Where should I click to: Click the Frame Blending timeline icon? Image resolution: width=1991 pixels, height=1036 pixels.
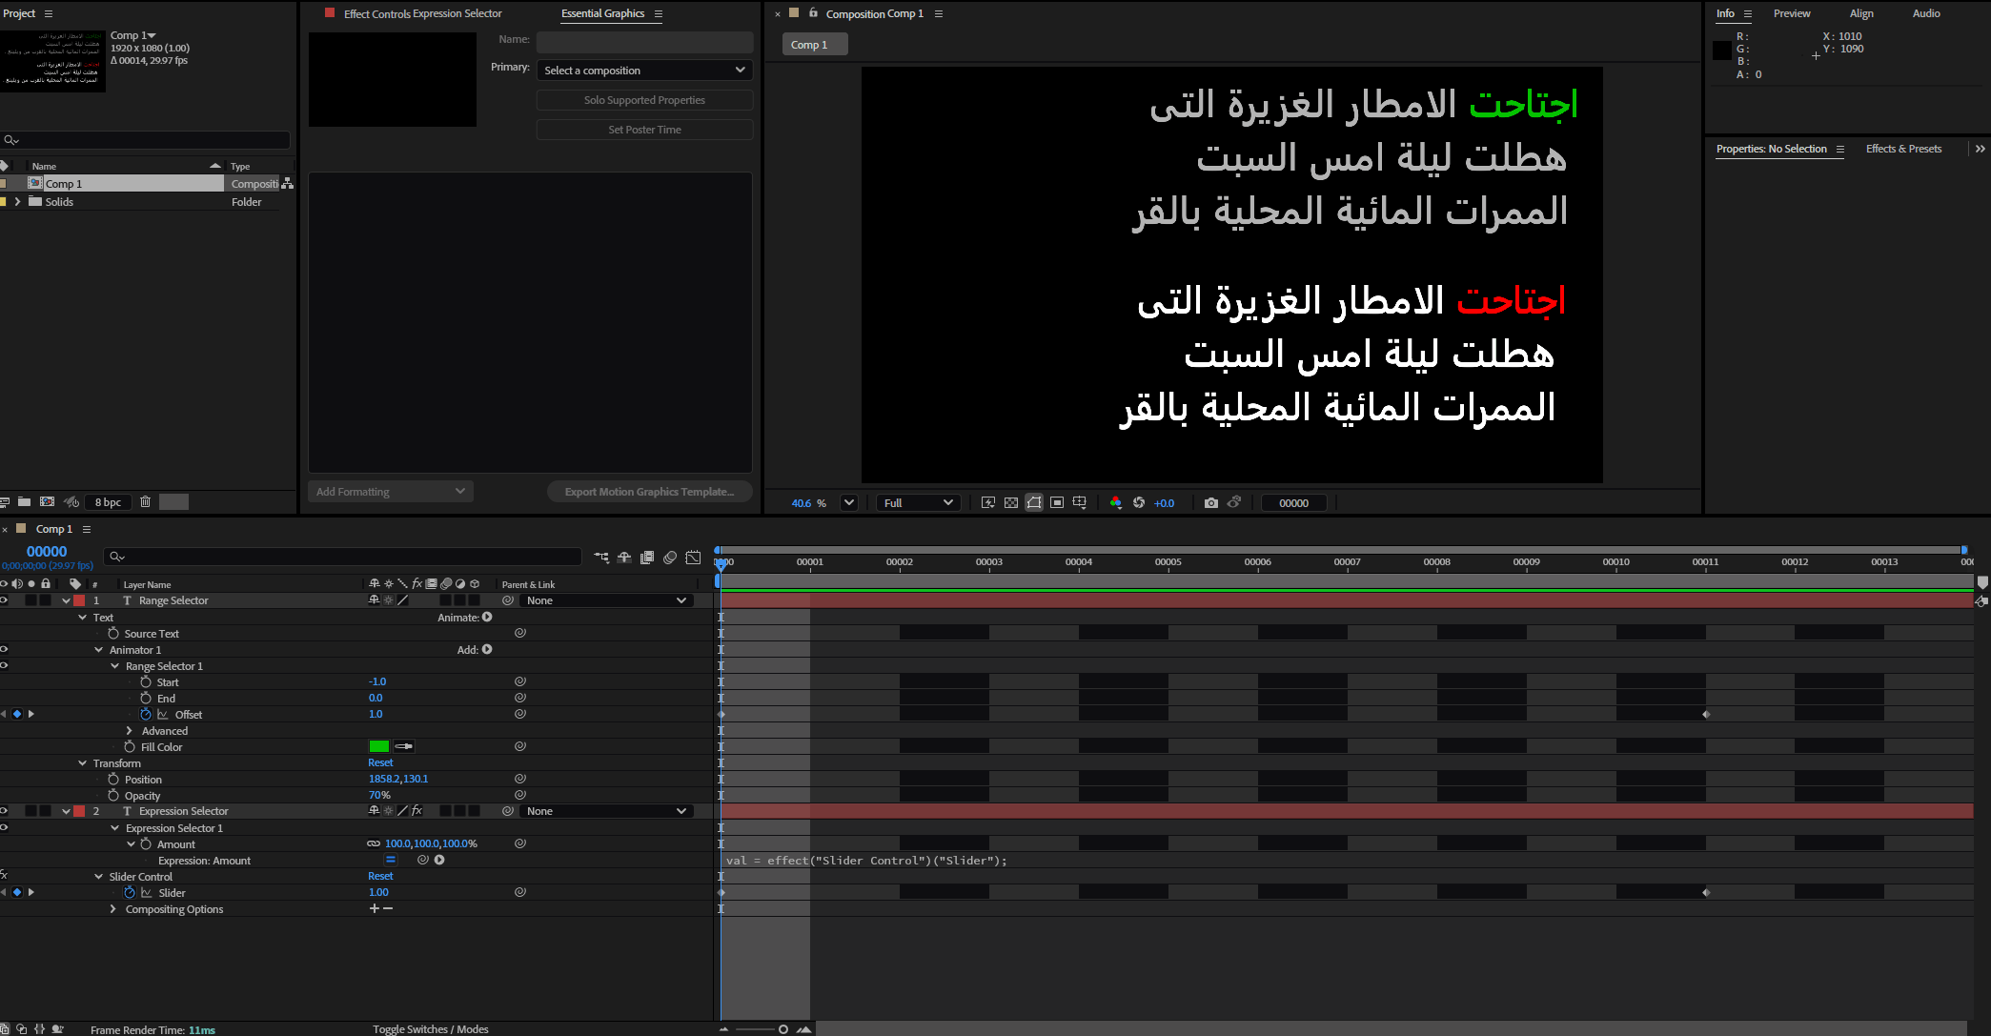(x=647, y=558)
